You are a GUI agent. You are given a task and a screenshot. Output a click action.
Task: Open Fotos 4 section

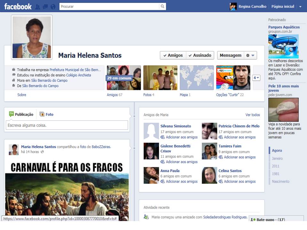tap(149, 95)
